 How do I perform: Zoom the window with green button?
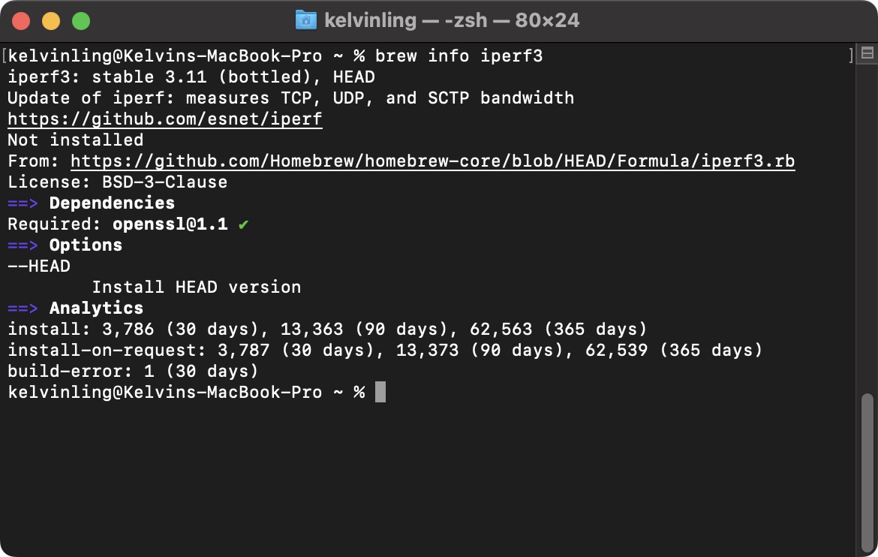point(81,21)
